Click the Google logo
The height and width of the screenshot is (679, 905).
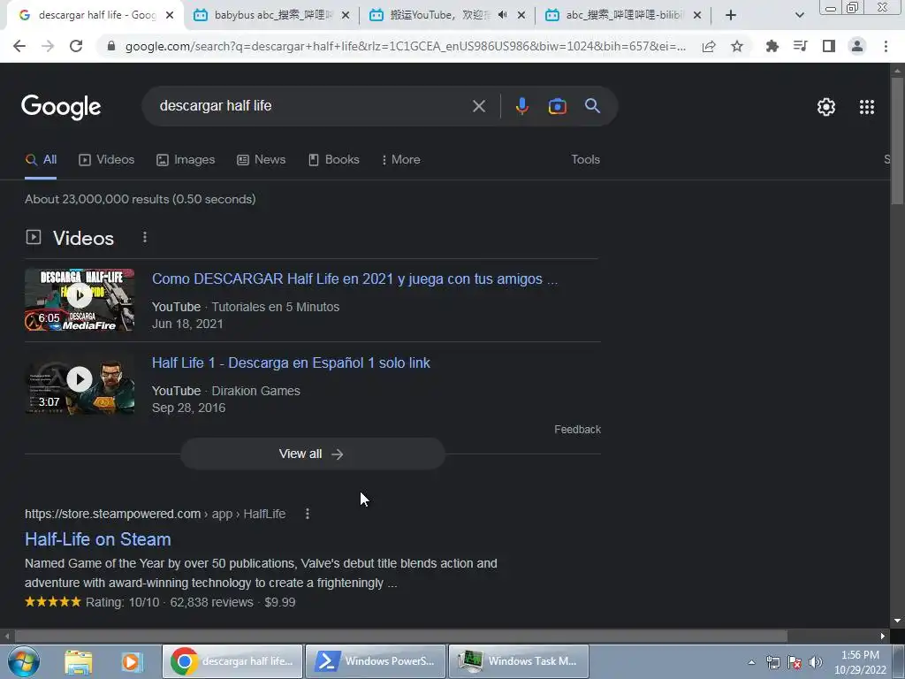click(61, 107)
